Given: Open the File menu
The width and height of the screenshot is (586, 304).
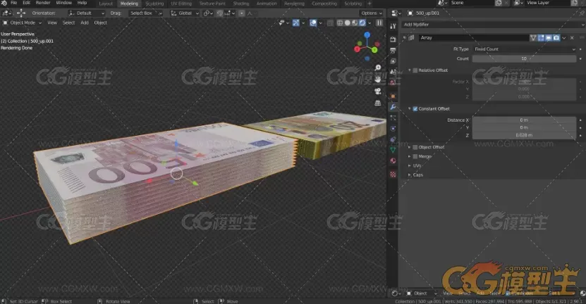Looking at the screenshot, I should [x=14, y=3].
